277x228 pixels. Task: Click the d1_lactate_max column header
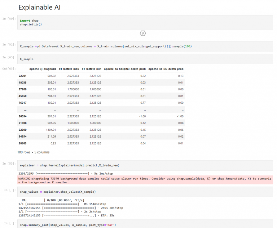pyautogui.click(x=69, y=69)
